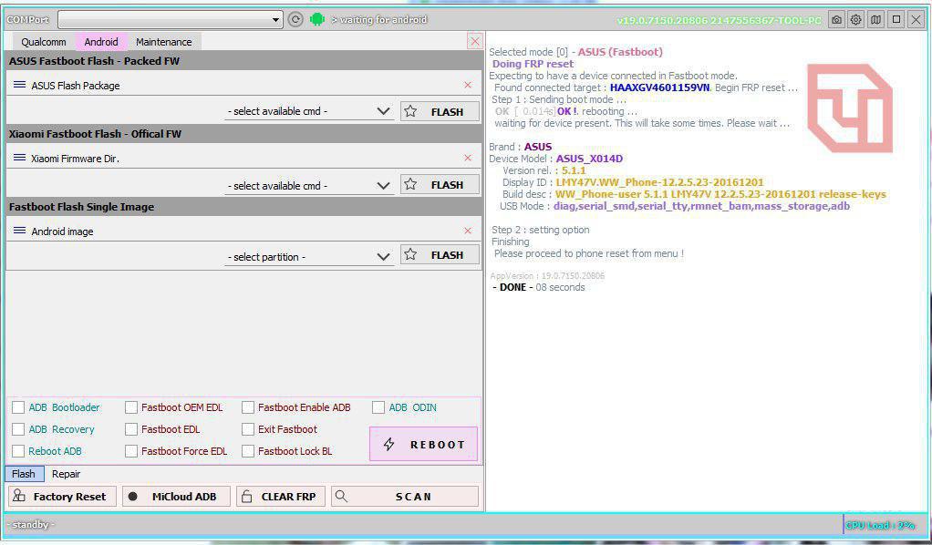Take a screenshot with the camera icon
This screenshot has width=932, height=545.
point(836,20)
